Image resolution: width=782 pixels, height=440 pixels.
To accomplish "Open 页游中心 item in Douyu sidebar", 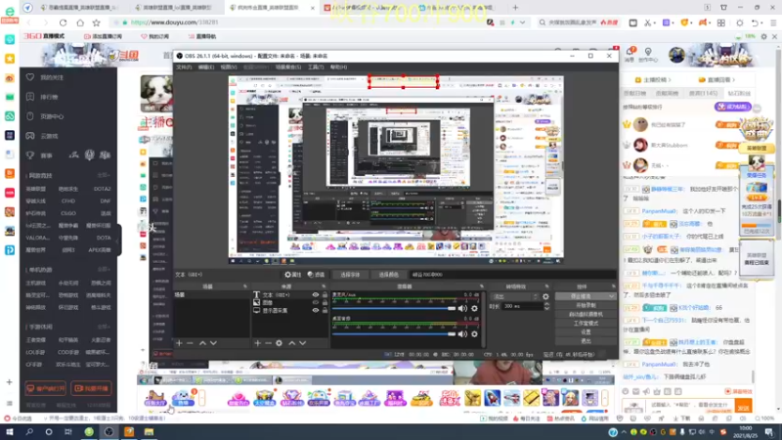I will pos(45,116).
